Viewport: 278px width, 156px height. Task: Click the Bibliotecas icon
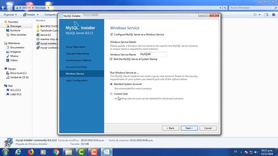[x=6, y=43]
